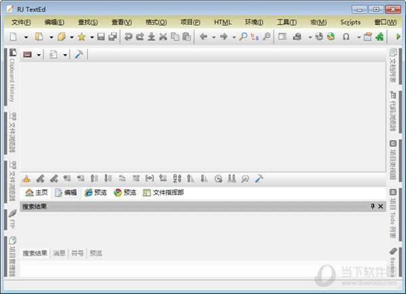Pin the 搜索结果 panel
406x294 pixels.
(x=373, y=206)
